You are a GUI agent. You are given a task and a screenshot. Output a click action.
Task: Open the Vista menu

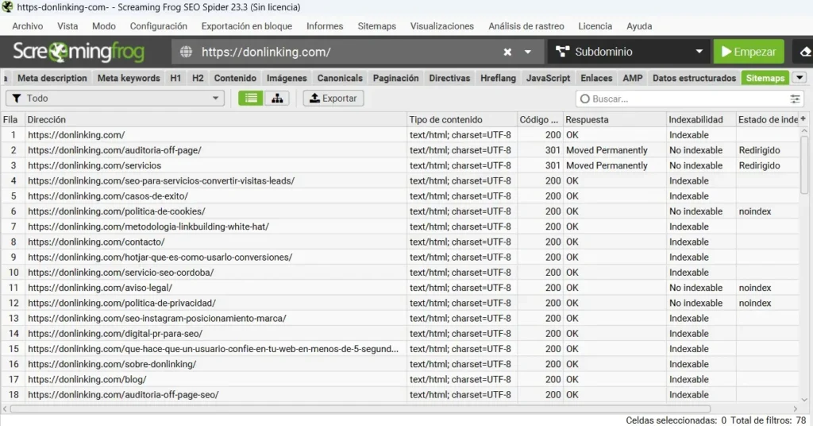tap(67, 26)
